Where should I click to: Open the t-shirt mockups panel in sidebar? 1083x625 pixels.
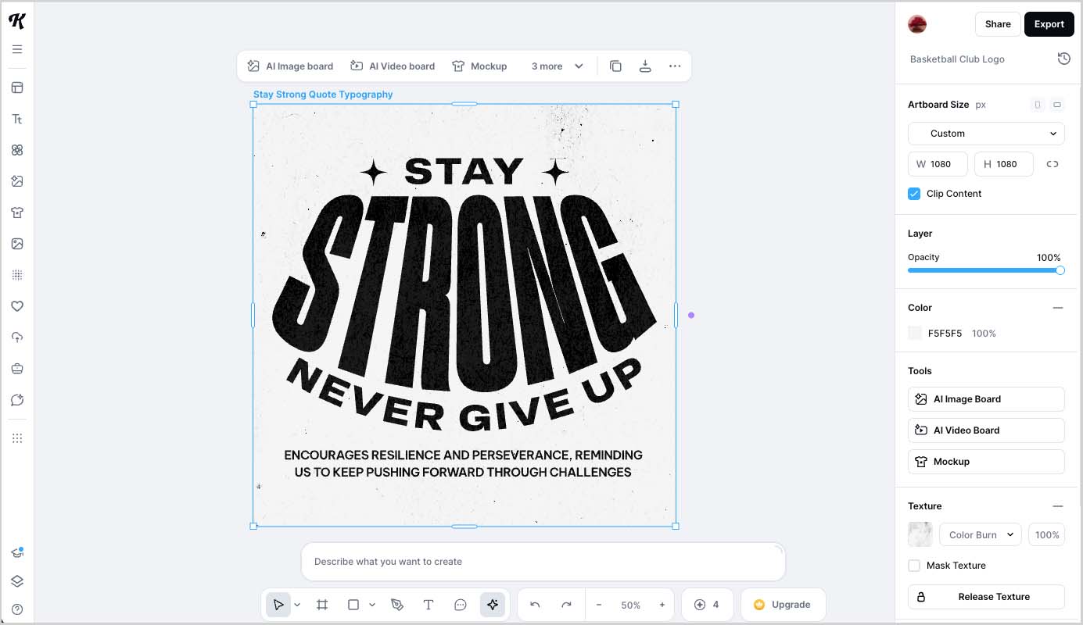pyautogui.click(x=17, y=212)
